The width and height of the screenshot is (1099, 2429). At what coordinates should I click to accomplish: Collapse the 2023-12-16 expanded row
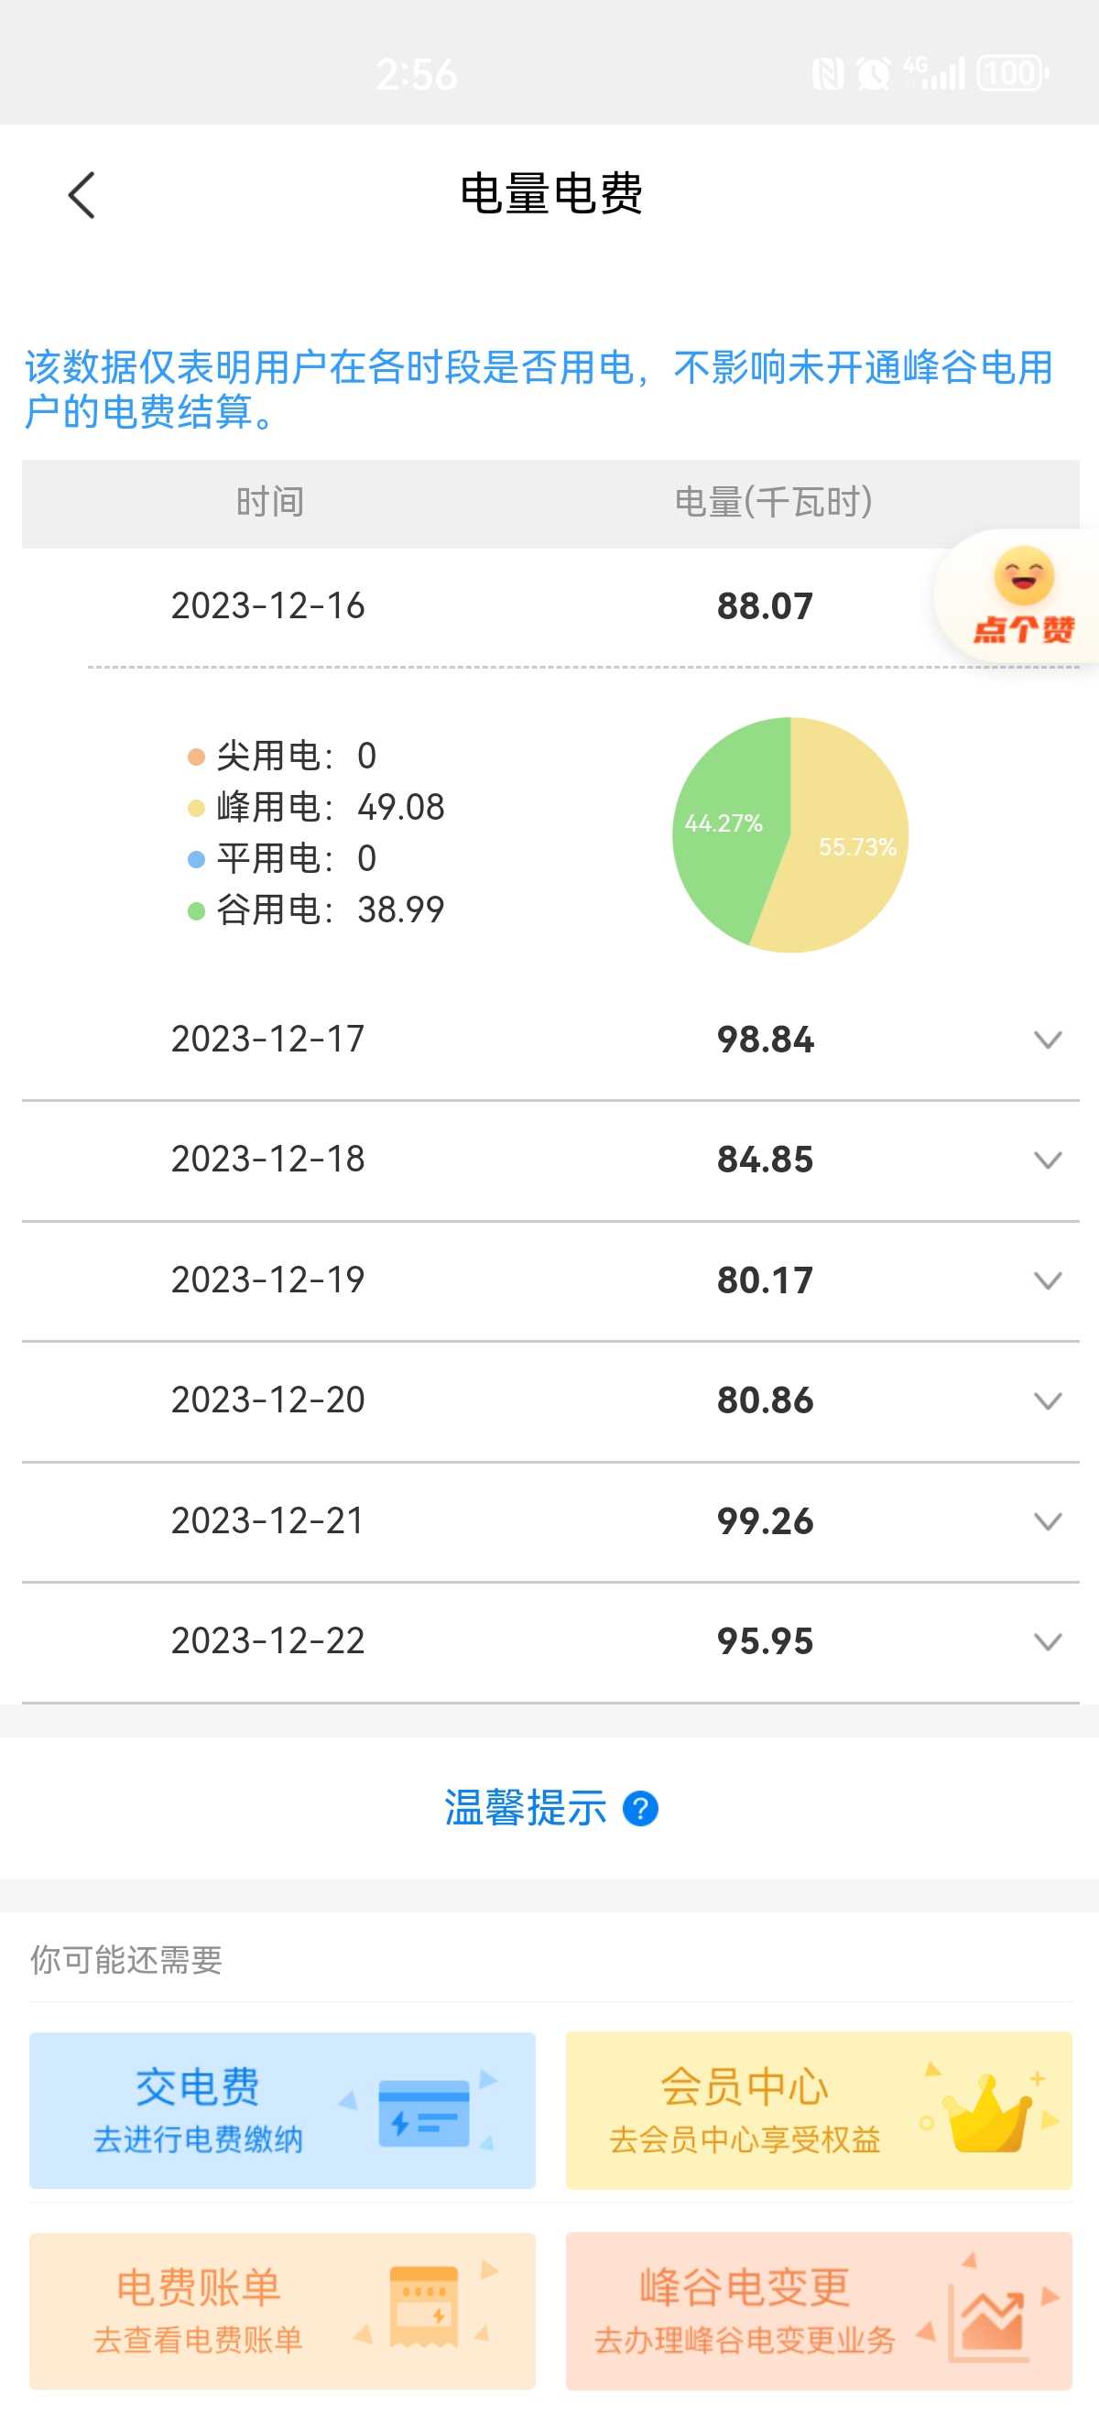click(x=472, y=605)
